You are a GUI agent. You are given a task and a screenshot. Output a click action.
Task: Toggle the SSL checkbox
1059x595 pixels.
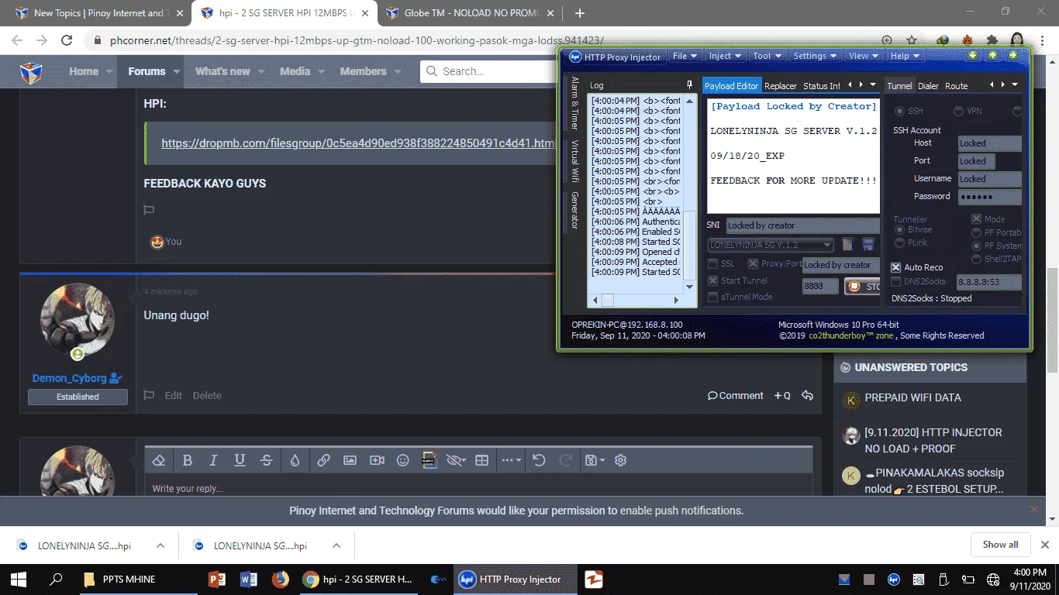coord(712,264)
